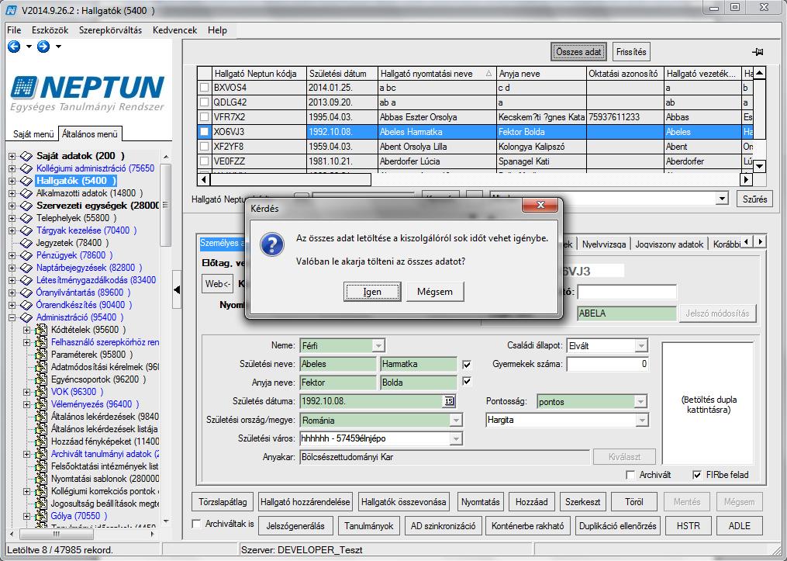Open the Családi állapot dropdown
This screenshot has width=787, height=561.
(x=641, y=345)
